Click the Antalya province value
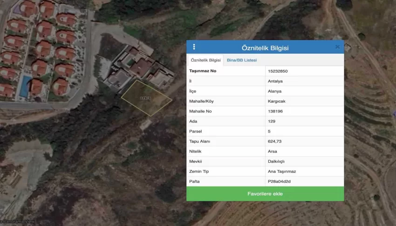396x226 pixels. [275, 81]
